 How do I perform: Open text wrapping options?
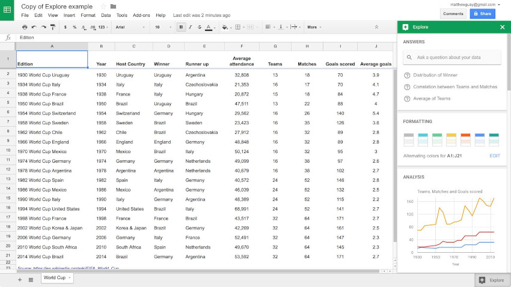pyautogui.click(x=295, y=28)
